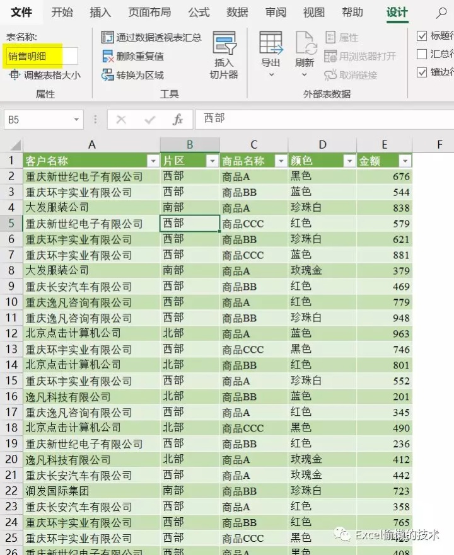This screenshot has width=454, height=555.
Task: Click 玫瑰金 cell in row 8
Action: click(322, 271)
